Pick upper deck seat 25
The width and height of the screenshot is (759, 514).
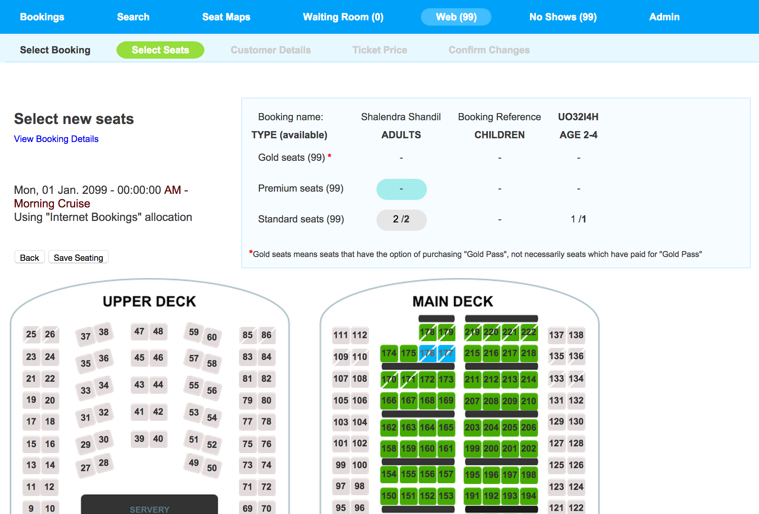(31, 334)
